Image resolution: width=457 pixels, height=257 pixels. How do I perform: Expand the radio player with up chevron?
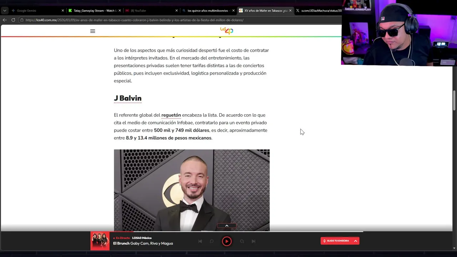[x=227, y=226]
